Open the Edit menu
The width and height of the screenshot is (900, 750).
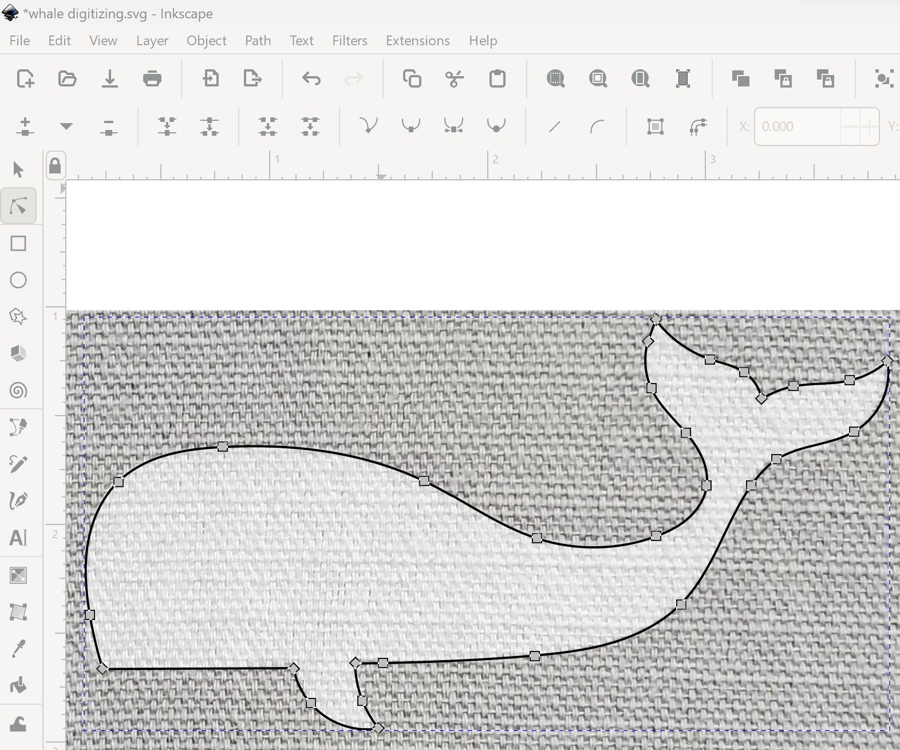(x=60, y=41)
